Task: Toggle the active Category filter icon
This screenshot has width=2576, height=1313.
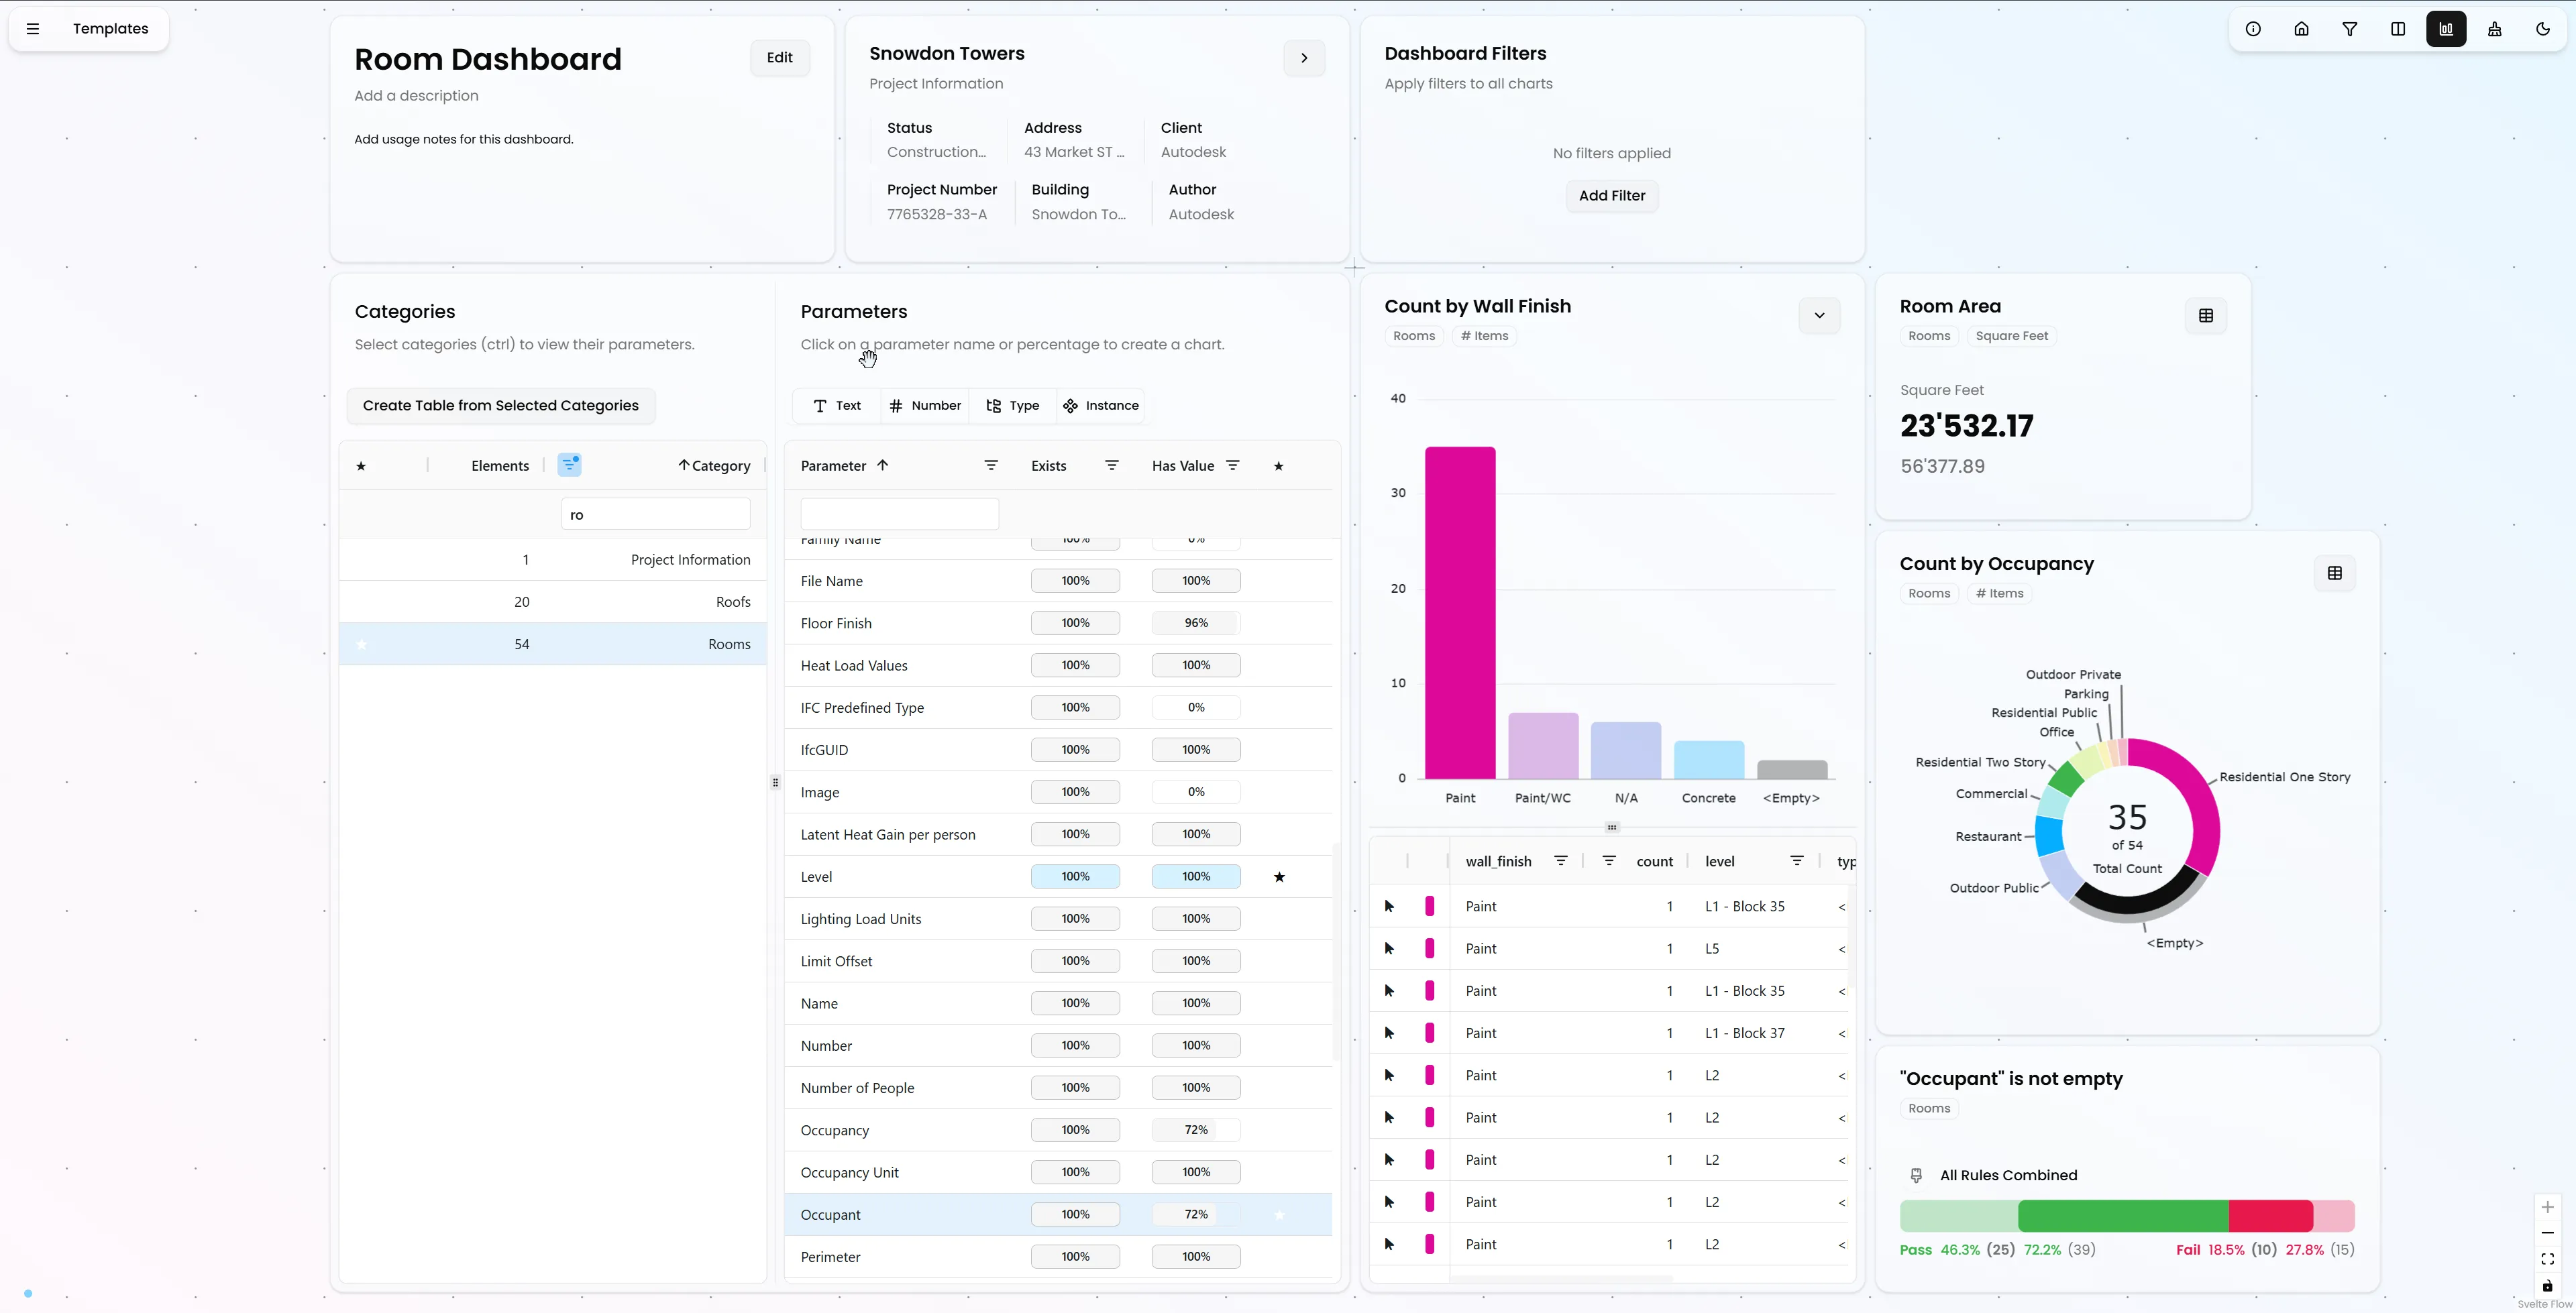Action: (569, 465)
